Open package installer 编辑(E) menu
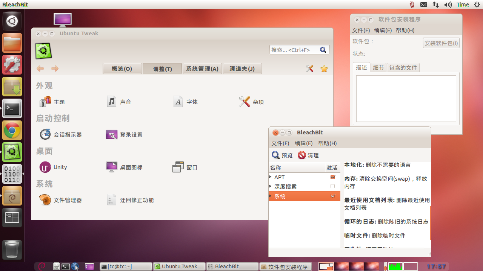Image resolution: width=483 pixels, height=271 pixels. click(383, 30)
